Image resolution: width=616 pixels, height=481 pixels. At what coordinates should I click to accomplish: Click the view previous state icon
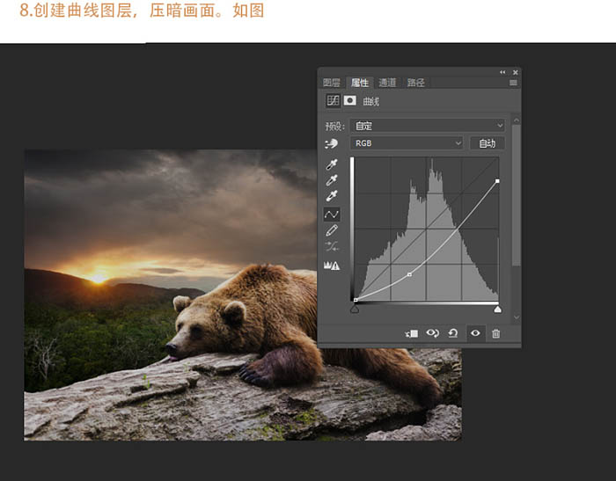point(433,333)
